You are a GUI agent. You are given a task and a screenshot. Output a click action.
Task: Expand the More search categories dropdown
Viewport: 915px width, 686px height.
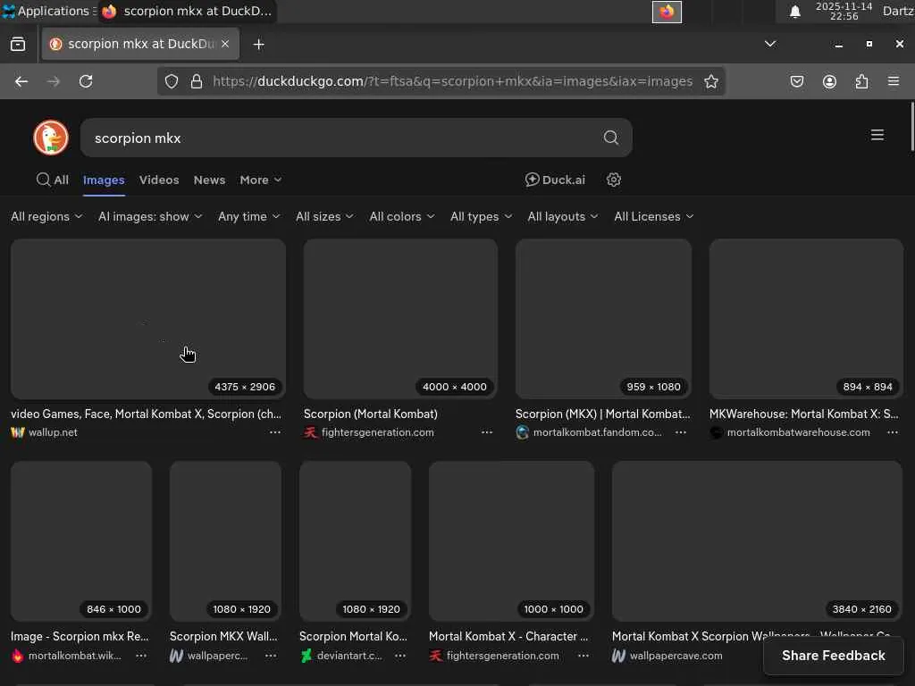261,180
